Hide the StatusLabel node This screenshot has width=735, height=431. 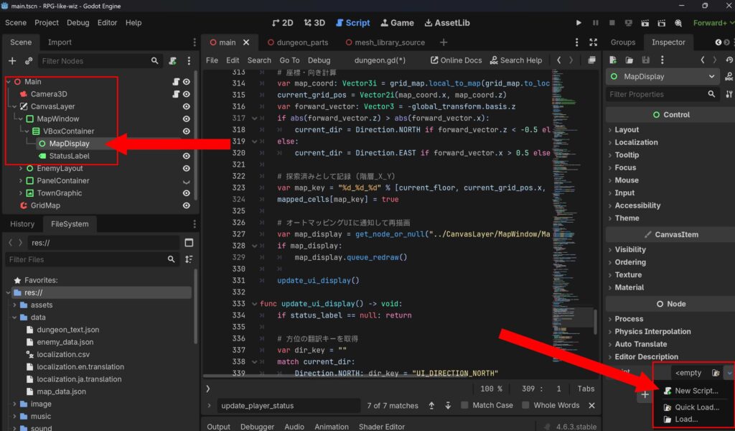coord(187,156)
